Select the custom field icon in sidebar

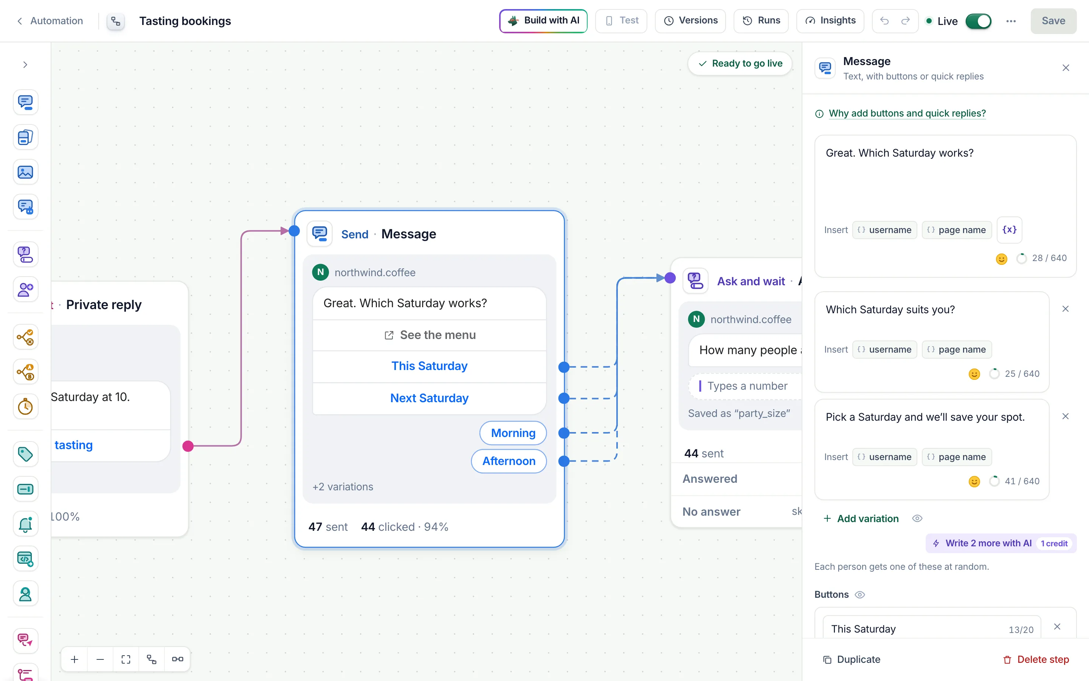tap(25, 489)
